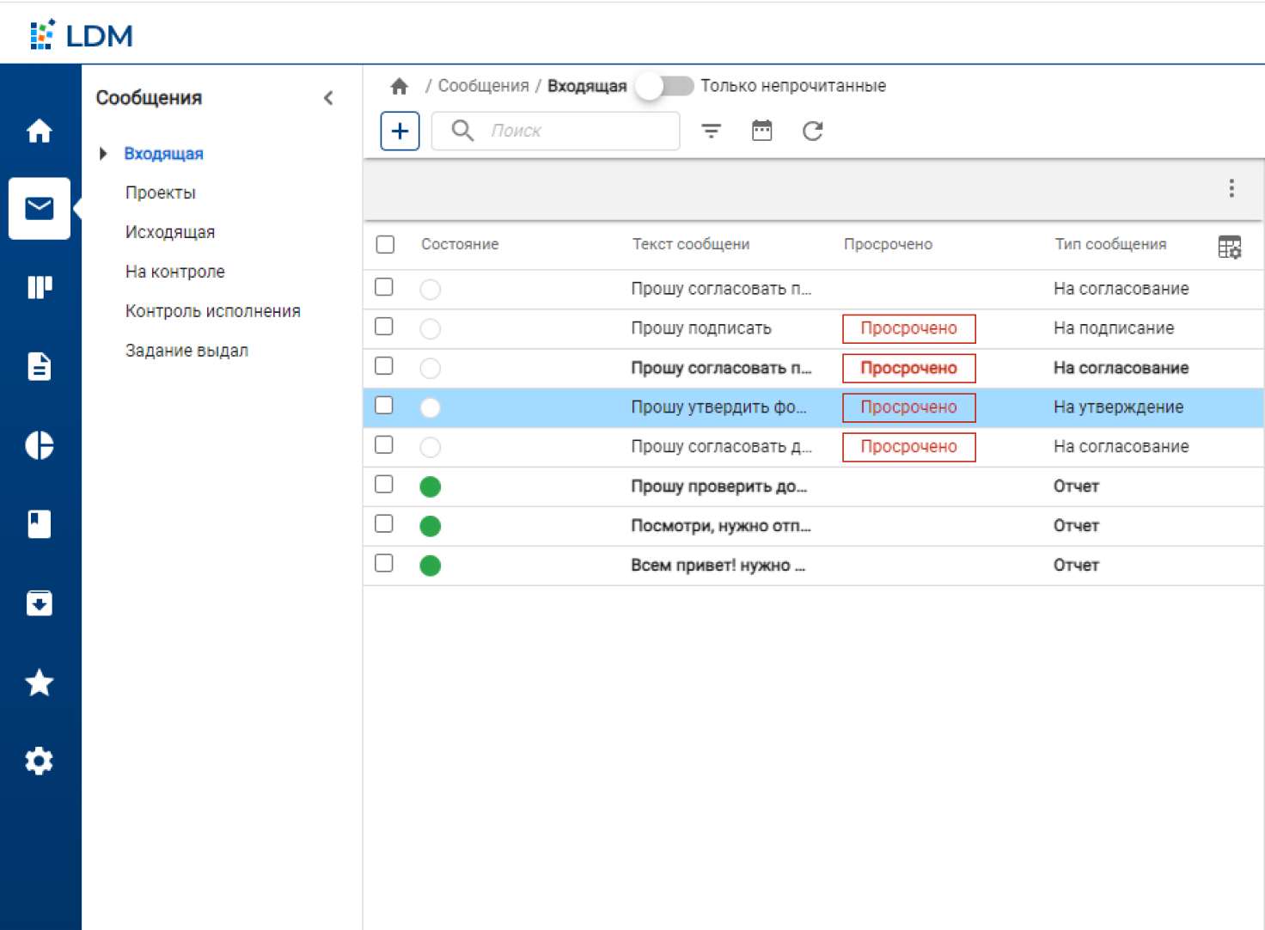Click the home icon in breadcrumb
1265x930 pixels.
[399, 86]
